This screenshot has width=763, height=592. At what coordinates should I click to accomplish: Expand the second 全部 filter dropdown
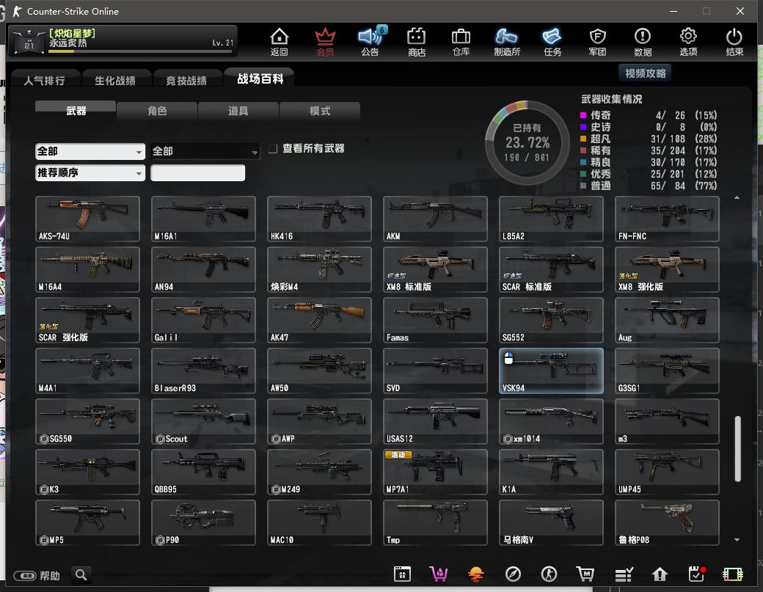[205, 151]
